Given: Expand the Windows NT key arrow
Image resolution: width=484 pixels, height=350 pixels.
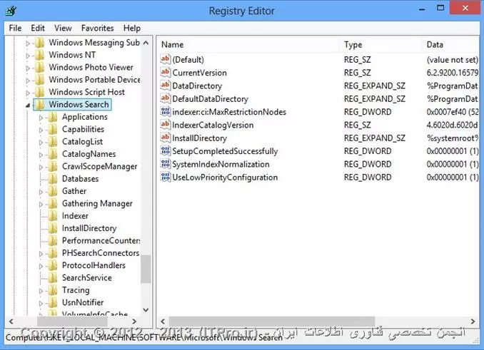Looking at the screenshot, I should 28,56.
